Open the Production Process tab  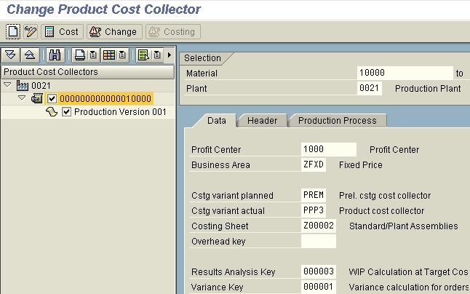[x=337, y=121]
